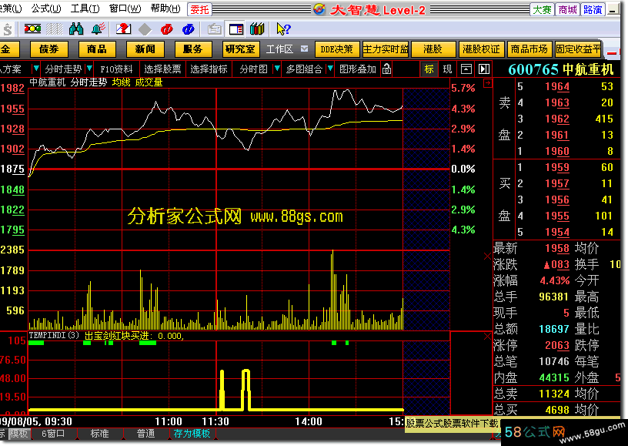Viewport: 628px width, 446px height.
Task: Open the alarm bell alert tool
Action: click(x=99, y=29)
